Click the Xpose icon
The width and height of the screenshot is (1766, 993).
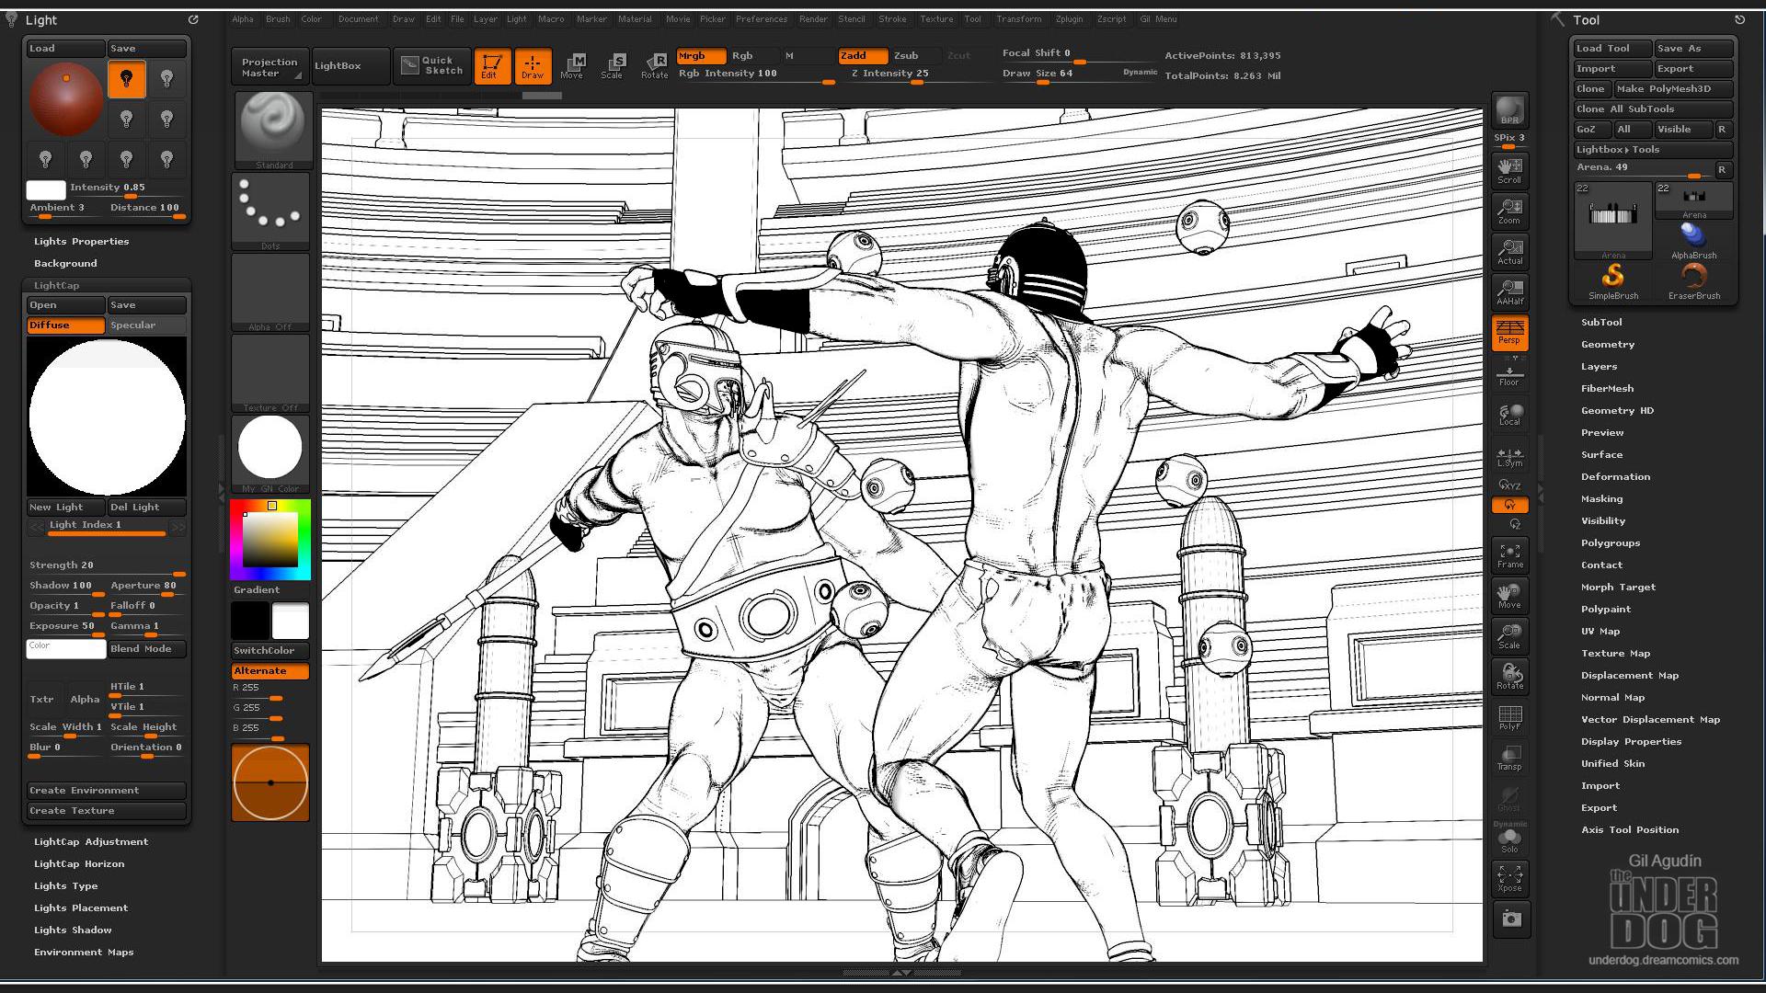1509,878
